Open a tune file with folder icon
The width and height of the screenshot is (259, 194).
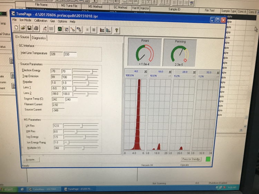[x=23, y=28]
